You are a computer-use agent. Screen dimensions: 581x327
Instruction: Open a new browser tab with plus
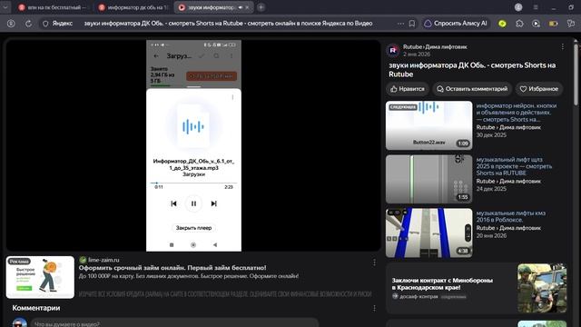click(261, 7)
